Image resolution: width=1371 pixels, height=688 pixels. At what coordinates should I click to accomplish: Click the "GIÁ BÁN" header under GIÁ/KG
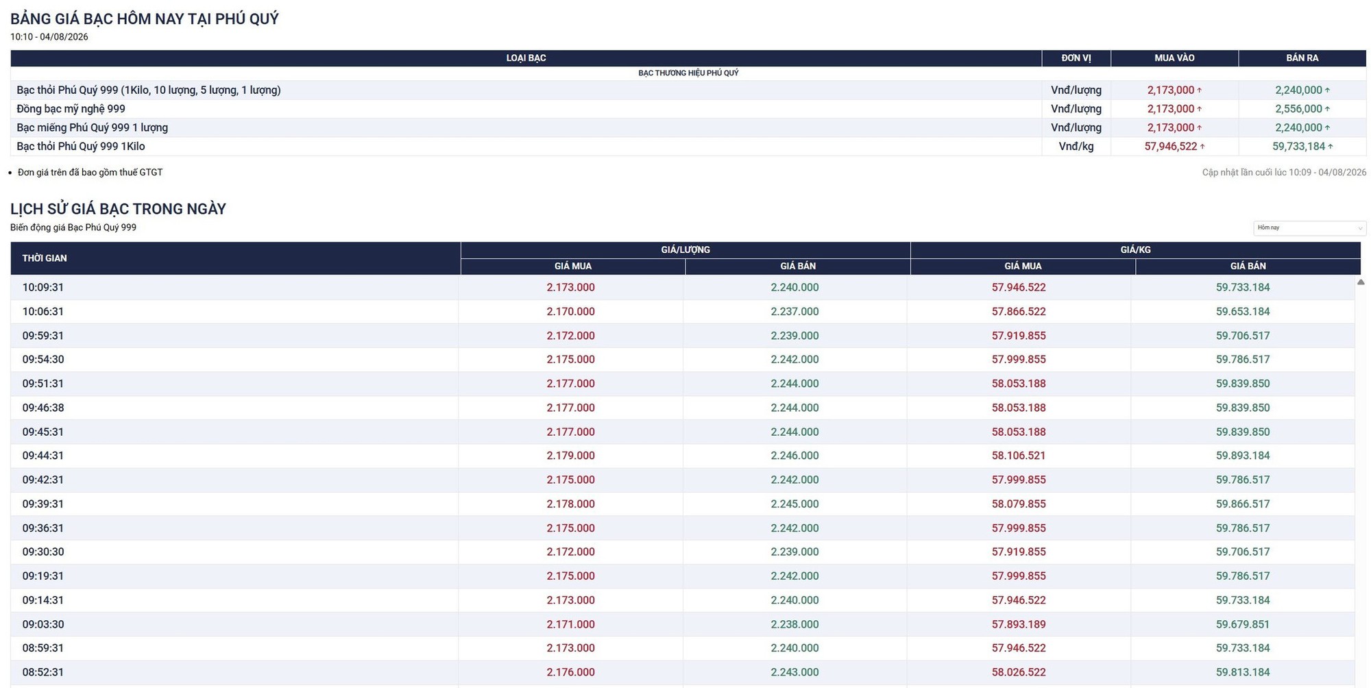coord(1248,267)
